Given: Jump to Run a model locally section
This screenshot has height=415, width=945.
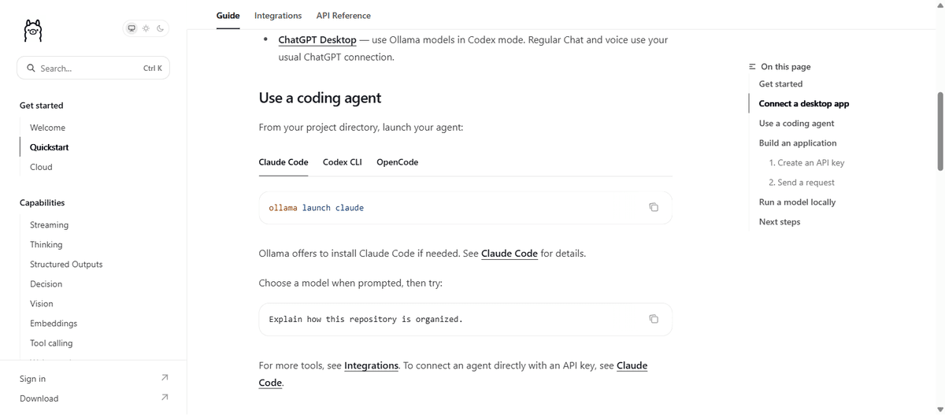Looking at the screenshot, I should tap(797, 202).
